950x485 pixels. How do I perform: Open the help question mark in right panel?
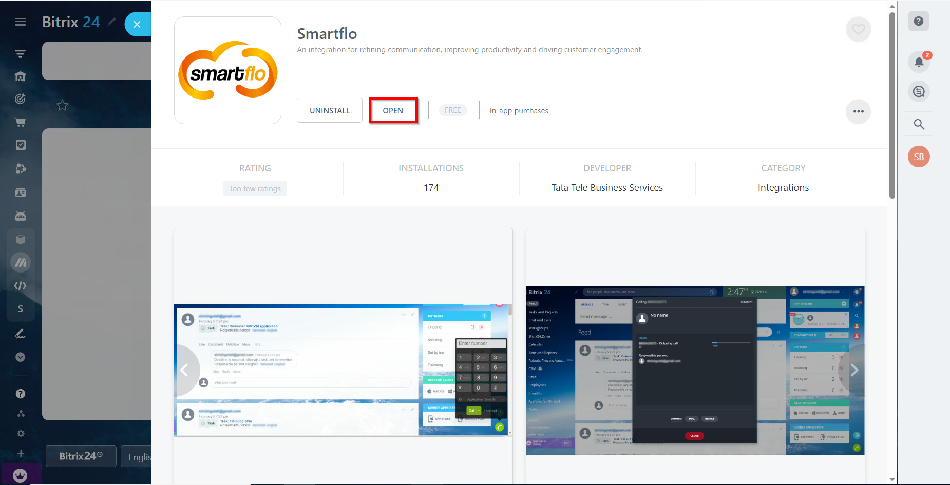click(919, 21)
